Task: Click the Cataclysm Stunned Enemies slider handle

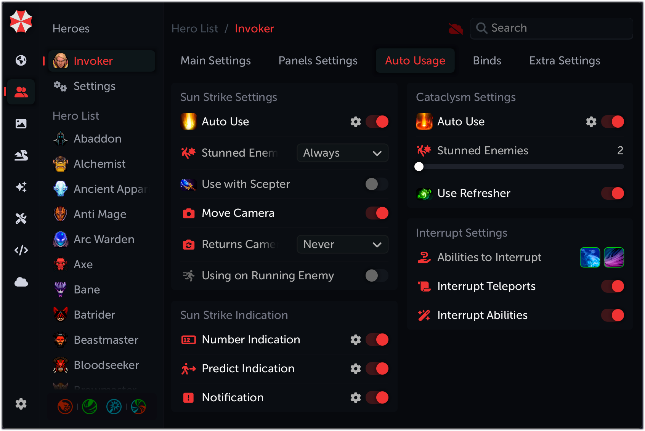Action: (419, 167)
